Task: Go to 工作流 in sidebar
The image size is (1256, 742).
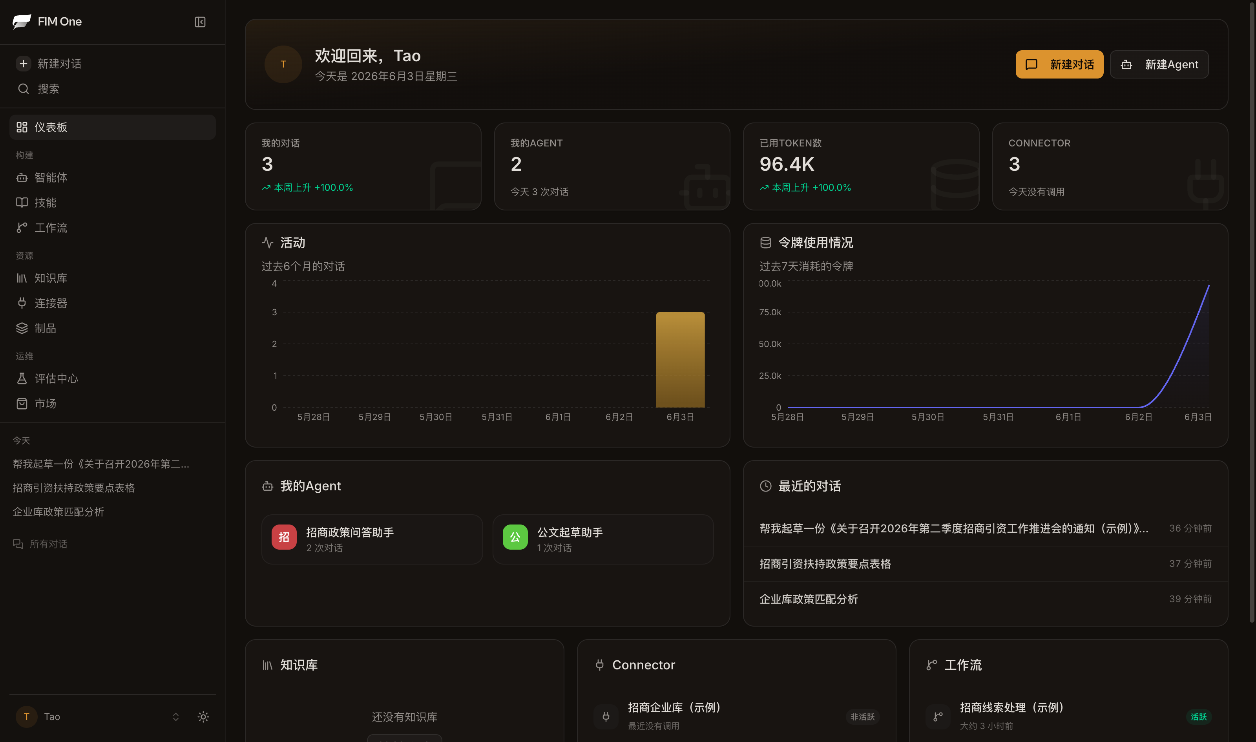Action: coord(113,227)
